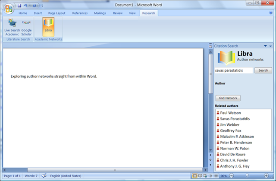276x181 pixels.
Task: Click the document text line about author networks
Action: pos(53,76)
